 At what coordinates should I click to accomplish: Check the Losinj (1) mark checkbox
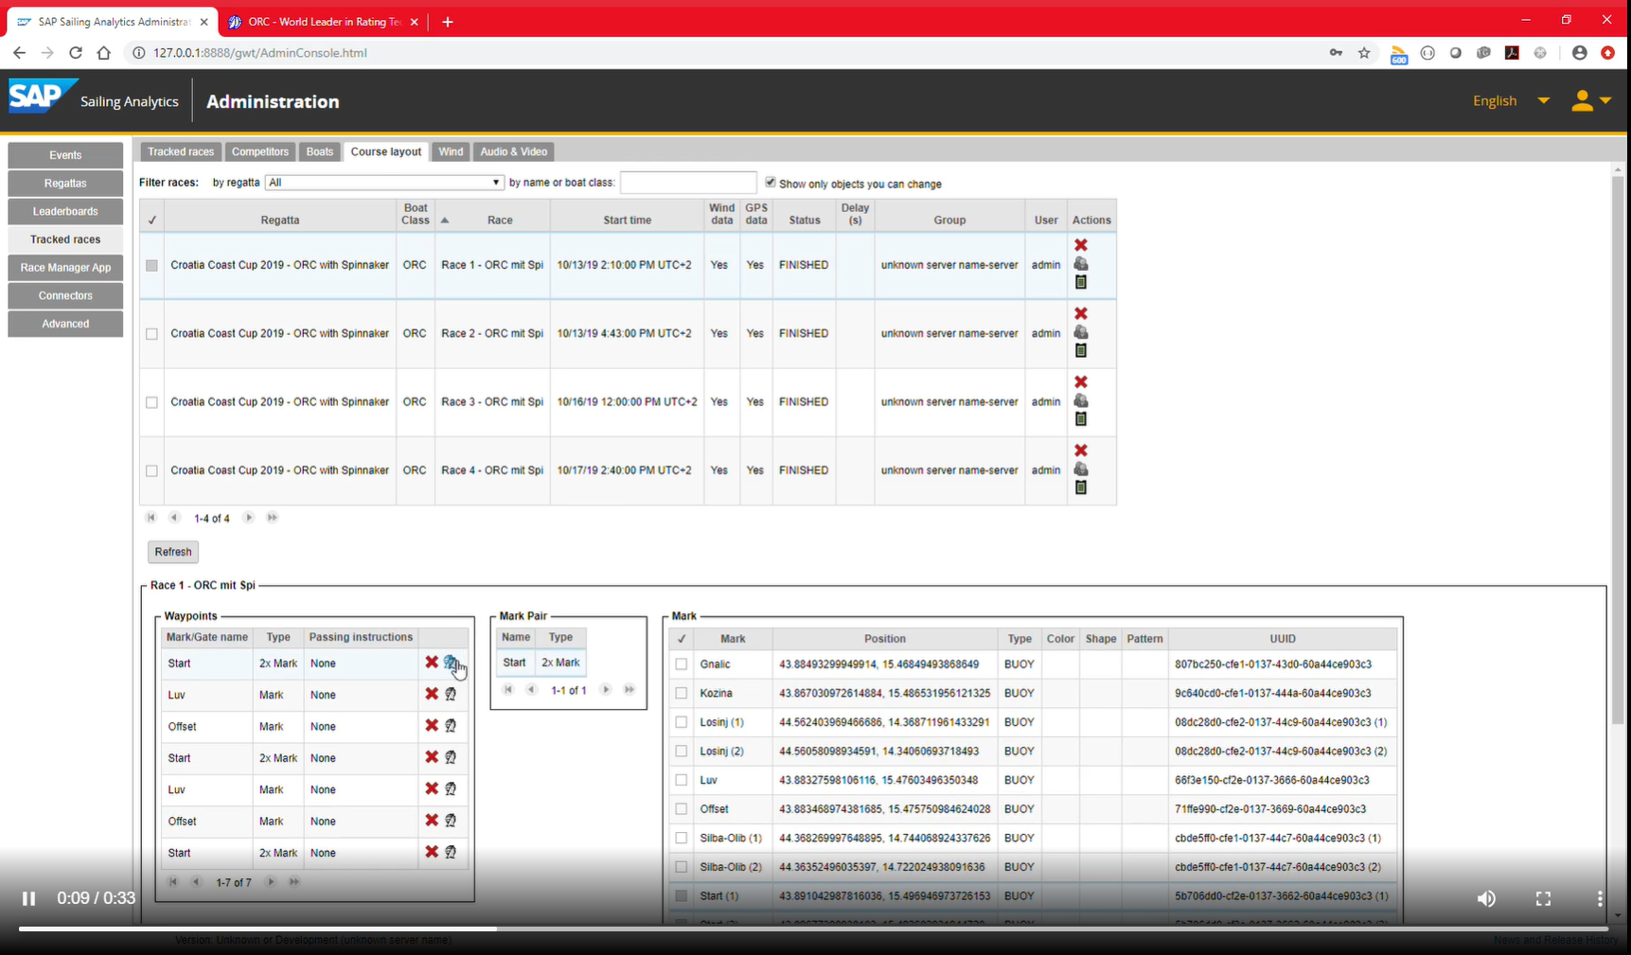pos(682,722)
